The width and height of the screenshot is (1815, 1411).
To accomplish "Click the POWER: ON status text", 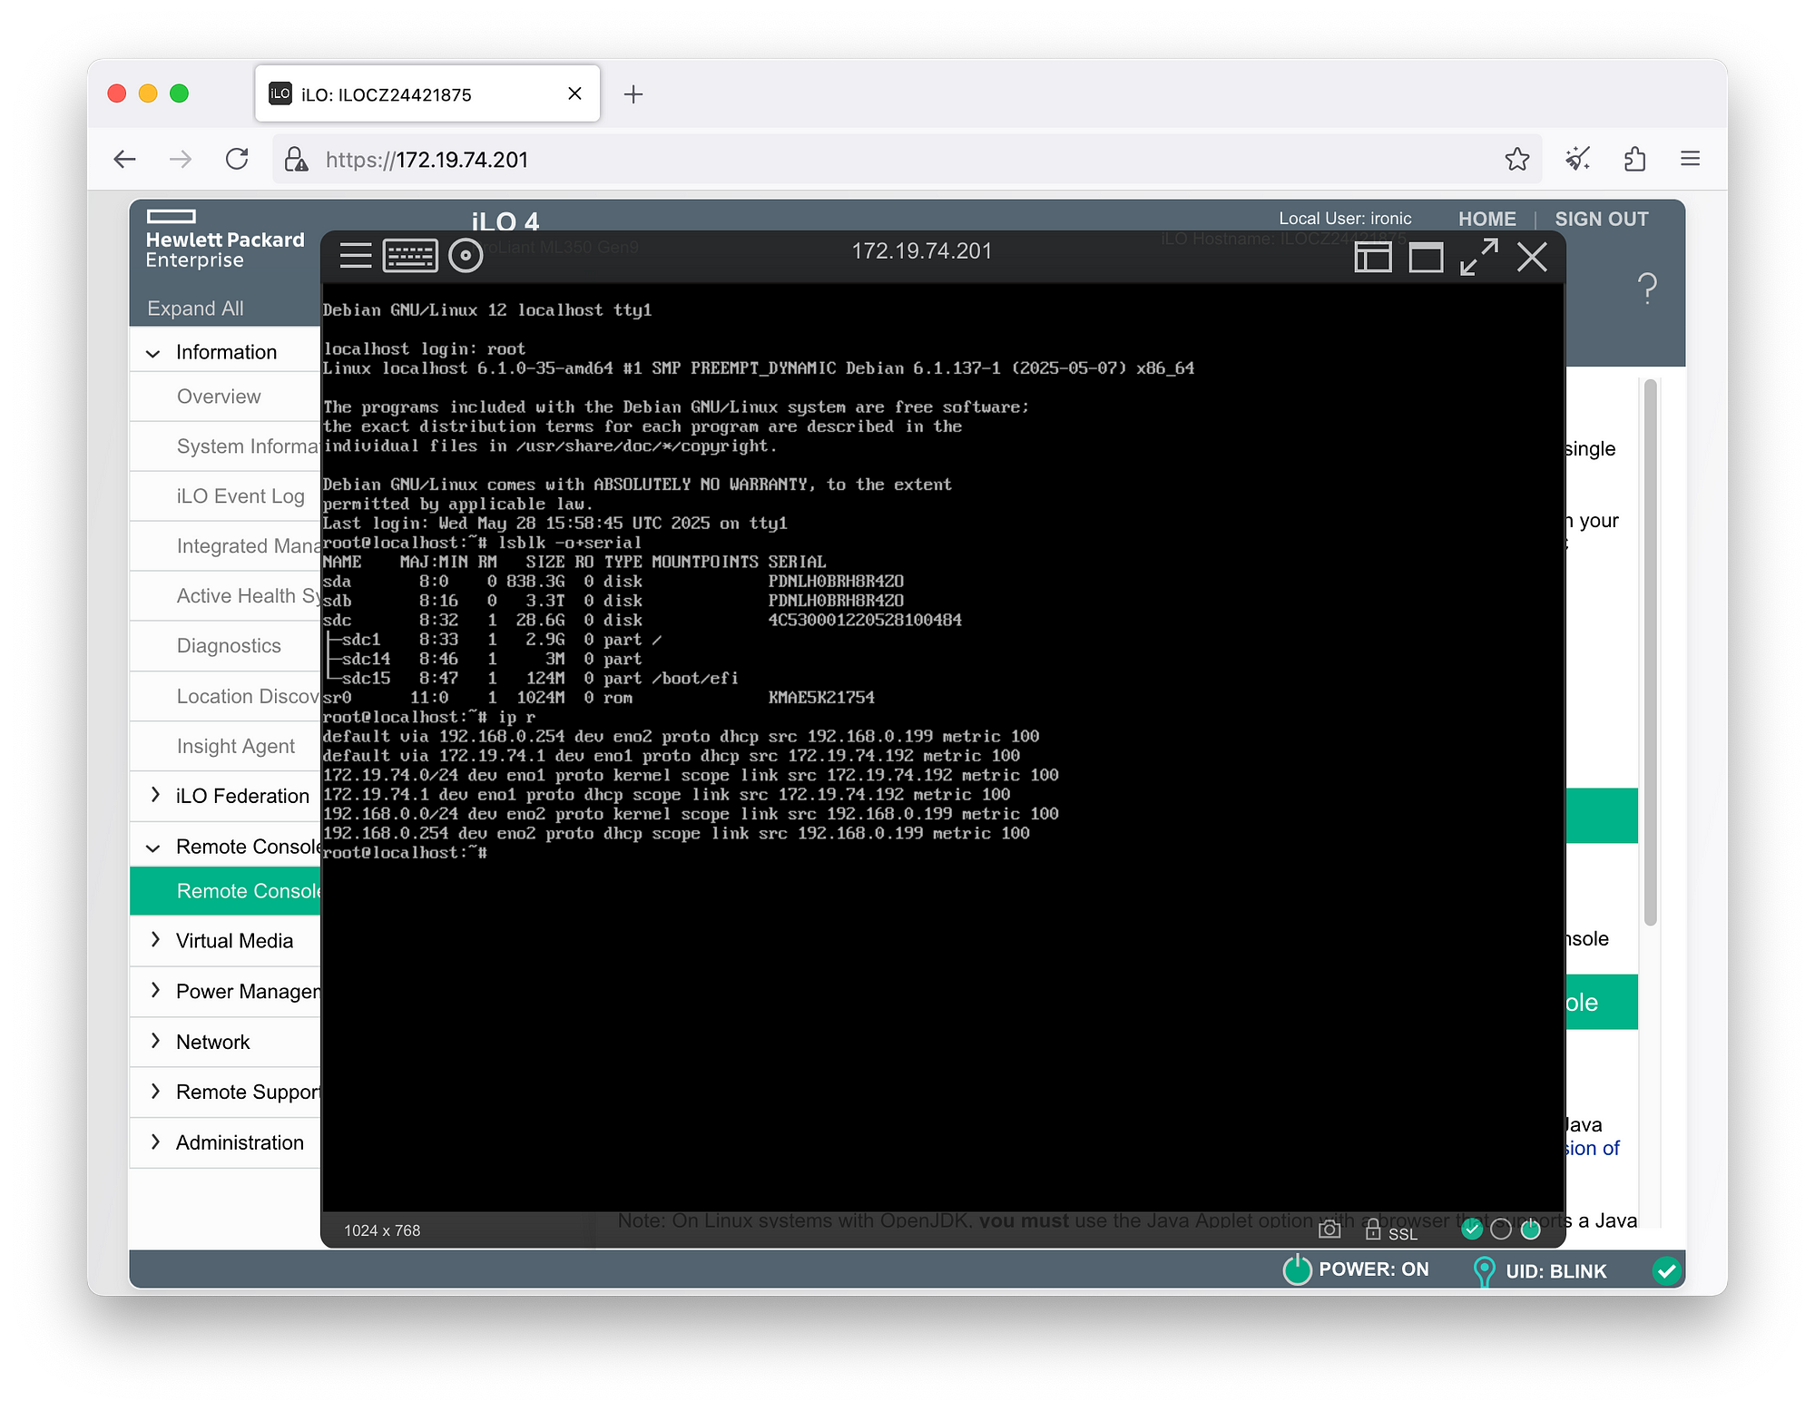I will [x=1374, y=1269].
